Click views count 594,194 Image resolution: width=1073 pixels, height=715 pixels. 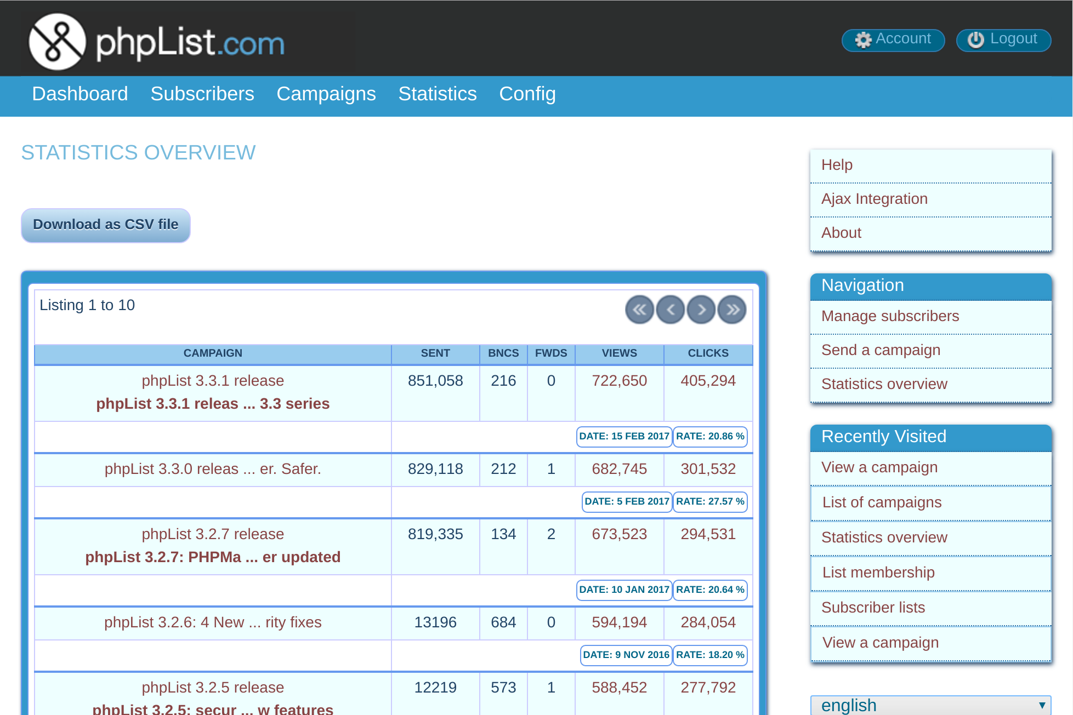coord(620,622)
